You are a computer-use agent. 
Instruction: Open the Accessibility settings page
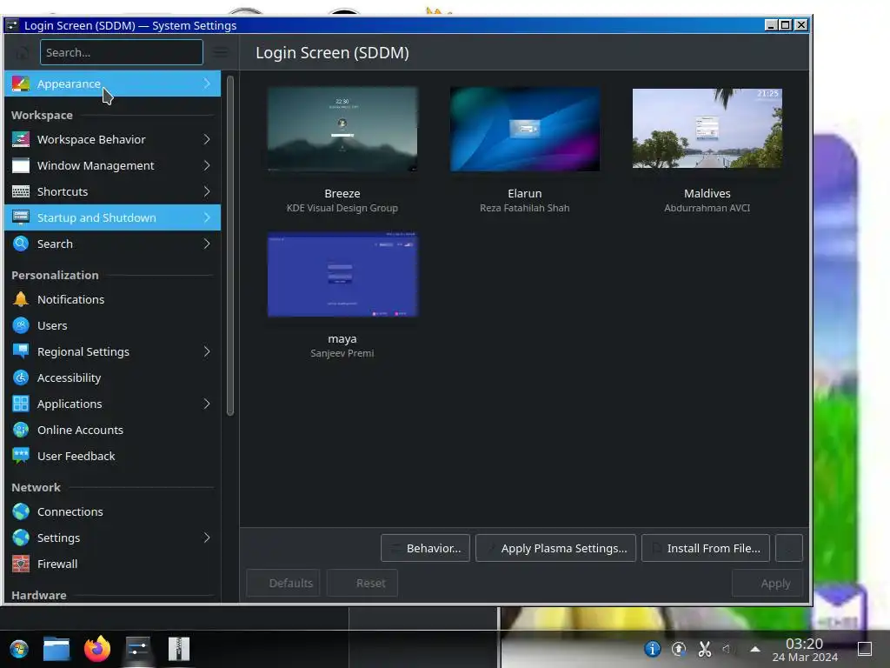coord(112,377)
